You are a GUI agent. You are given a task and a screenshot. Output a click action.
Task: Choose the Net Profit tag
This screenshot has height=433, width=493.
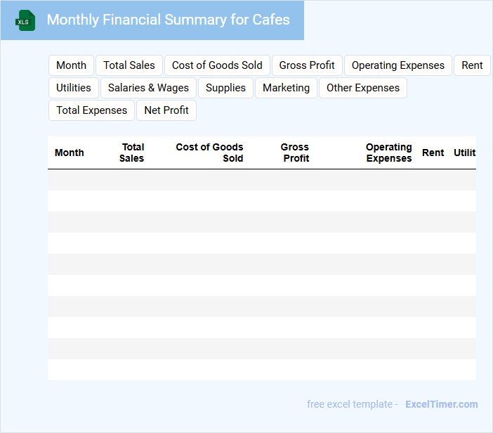[x=166, y=110]
